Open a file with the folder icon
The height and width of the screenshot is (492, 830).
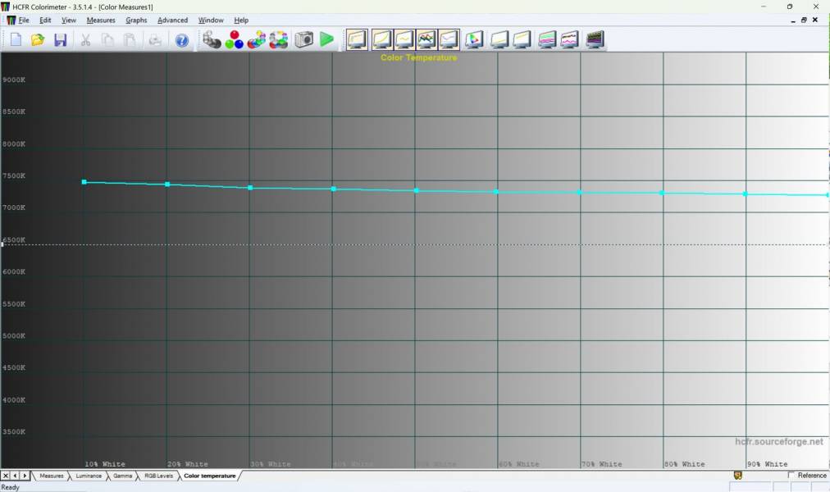(38, 39)
